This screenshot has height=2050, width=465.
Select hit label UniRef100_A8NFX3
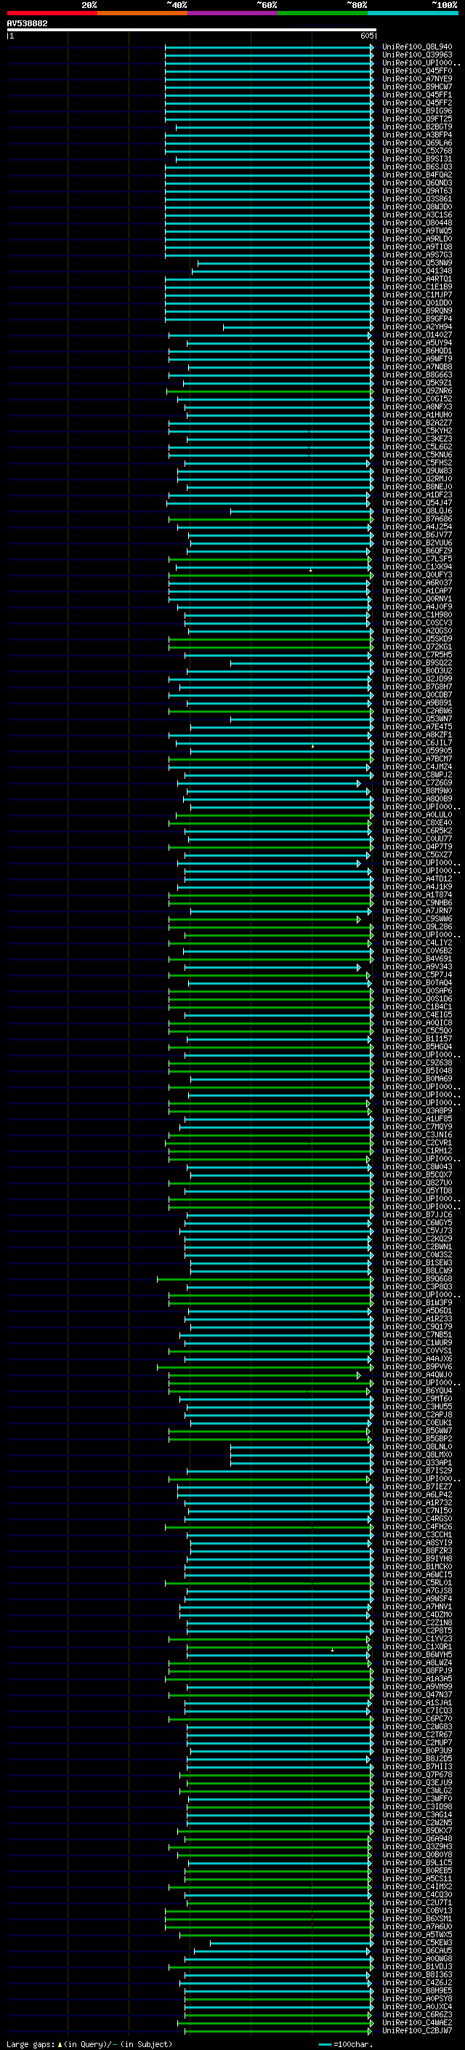click(x=417, y=407)
